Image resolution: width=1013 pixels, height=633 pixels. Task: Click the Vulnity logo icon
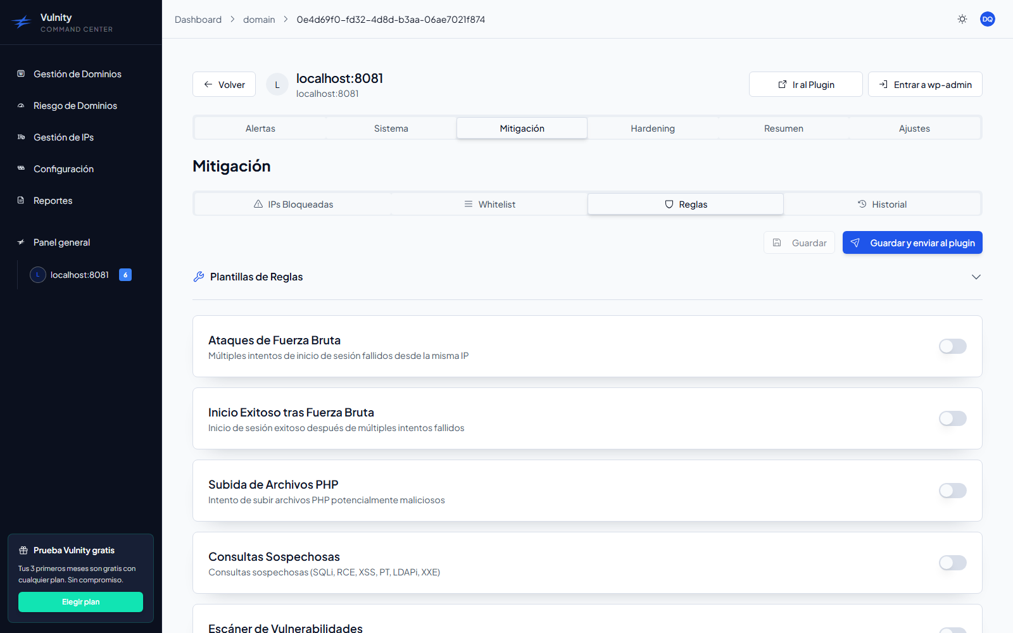pos(22,23)
